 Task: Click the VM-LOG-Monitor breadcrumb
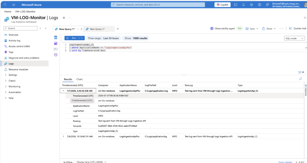pos(25,11)
